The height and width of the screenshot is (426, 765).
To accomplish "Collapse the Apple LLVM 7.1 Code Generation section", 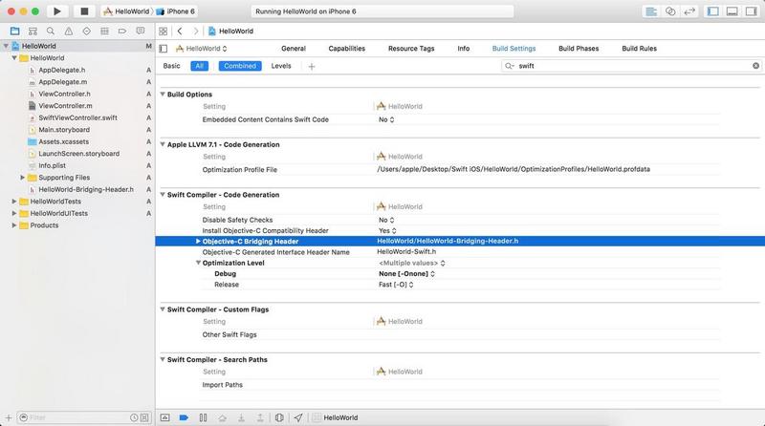I will click(163, 144).
